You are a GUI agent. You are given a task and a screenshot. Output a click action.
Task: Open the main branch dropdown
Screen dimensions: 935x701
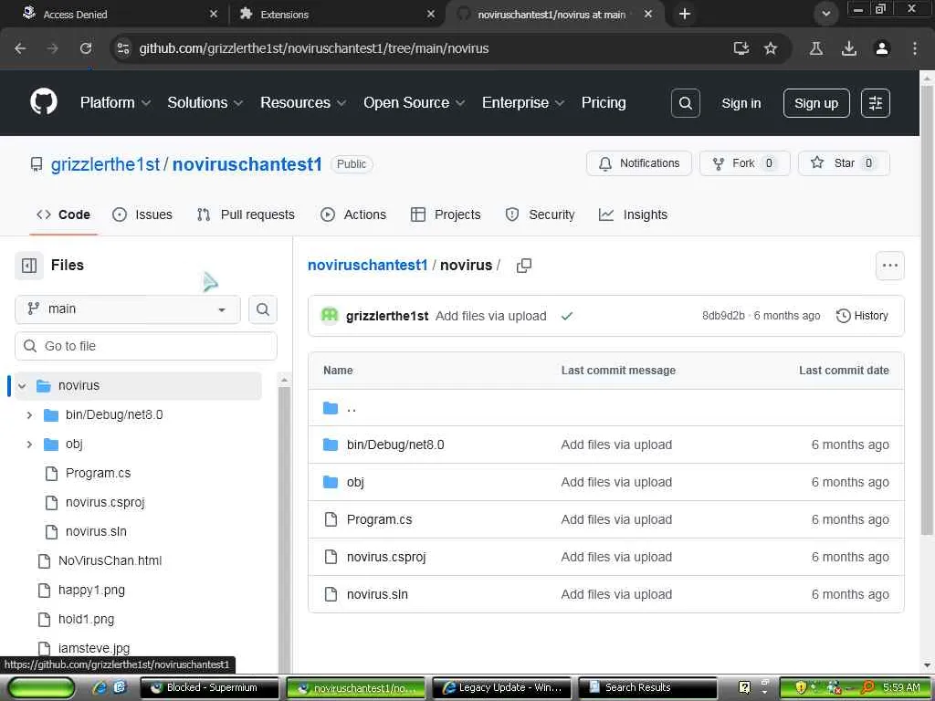[128, 309]
